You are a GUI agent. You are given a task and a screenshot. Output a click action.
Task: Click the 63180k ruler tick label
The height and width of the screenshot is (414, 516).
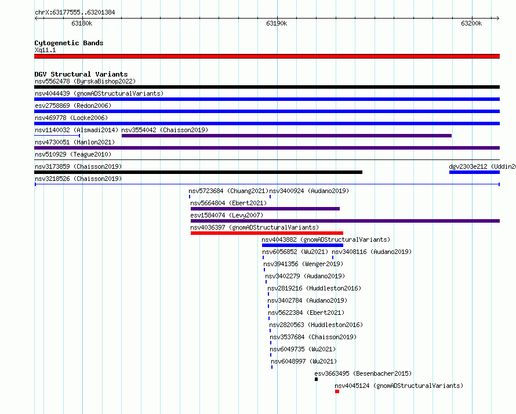pyautogui.click(x=82, y=23)
